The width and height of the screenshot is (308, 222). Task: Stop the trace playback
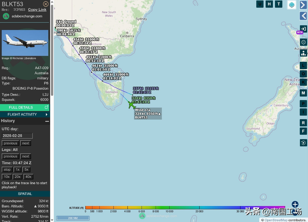coord(7,169)
